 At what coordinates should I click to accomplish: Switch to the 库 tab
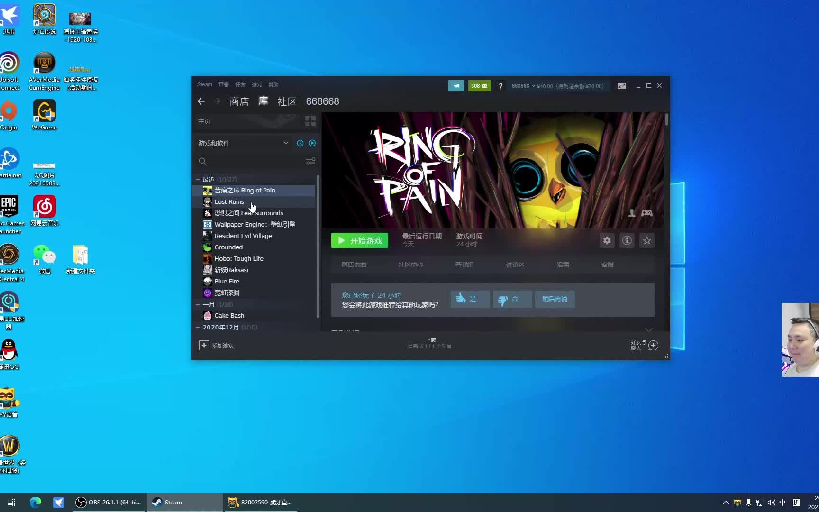click(x=263, y=101)
